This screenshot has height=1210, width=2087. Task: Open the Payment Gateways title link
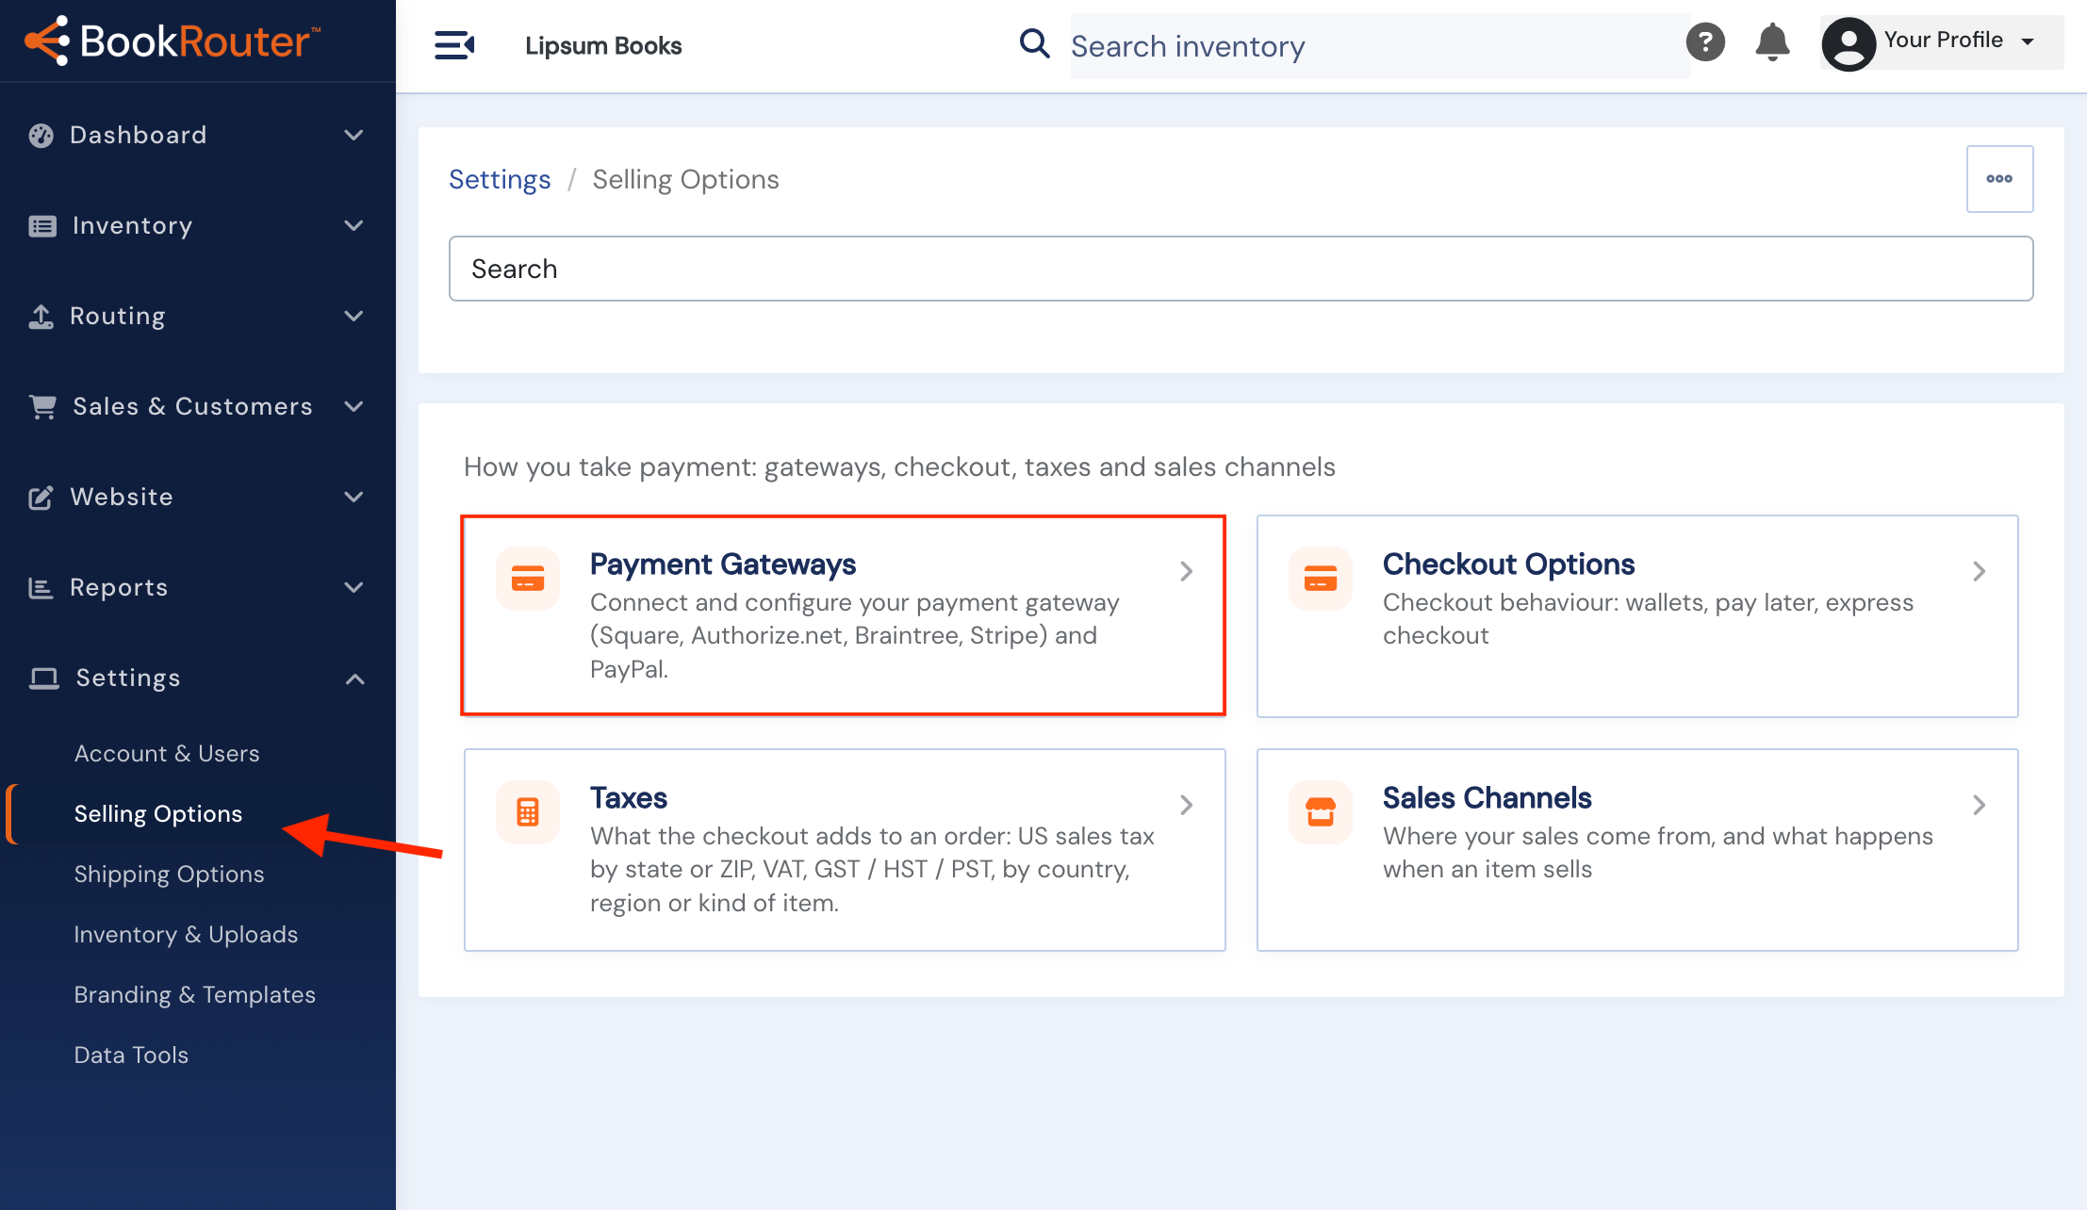723,564
